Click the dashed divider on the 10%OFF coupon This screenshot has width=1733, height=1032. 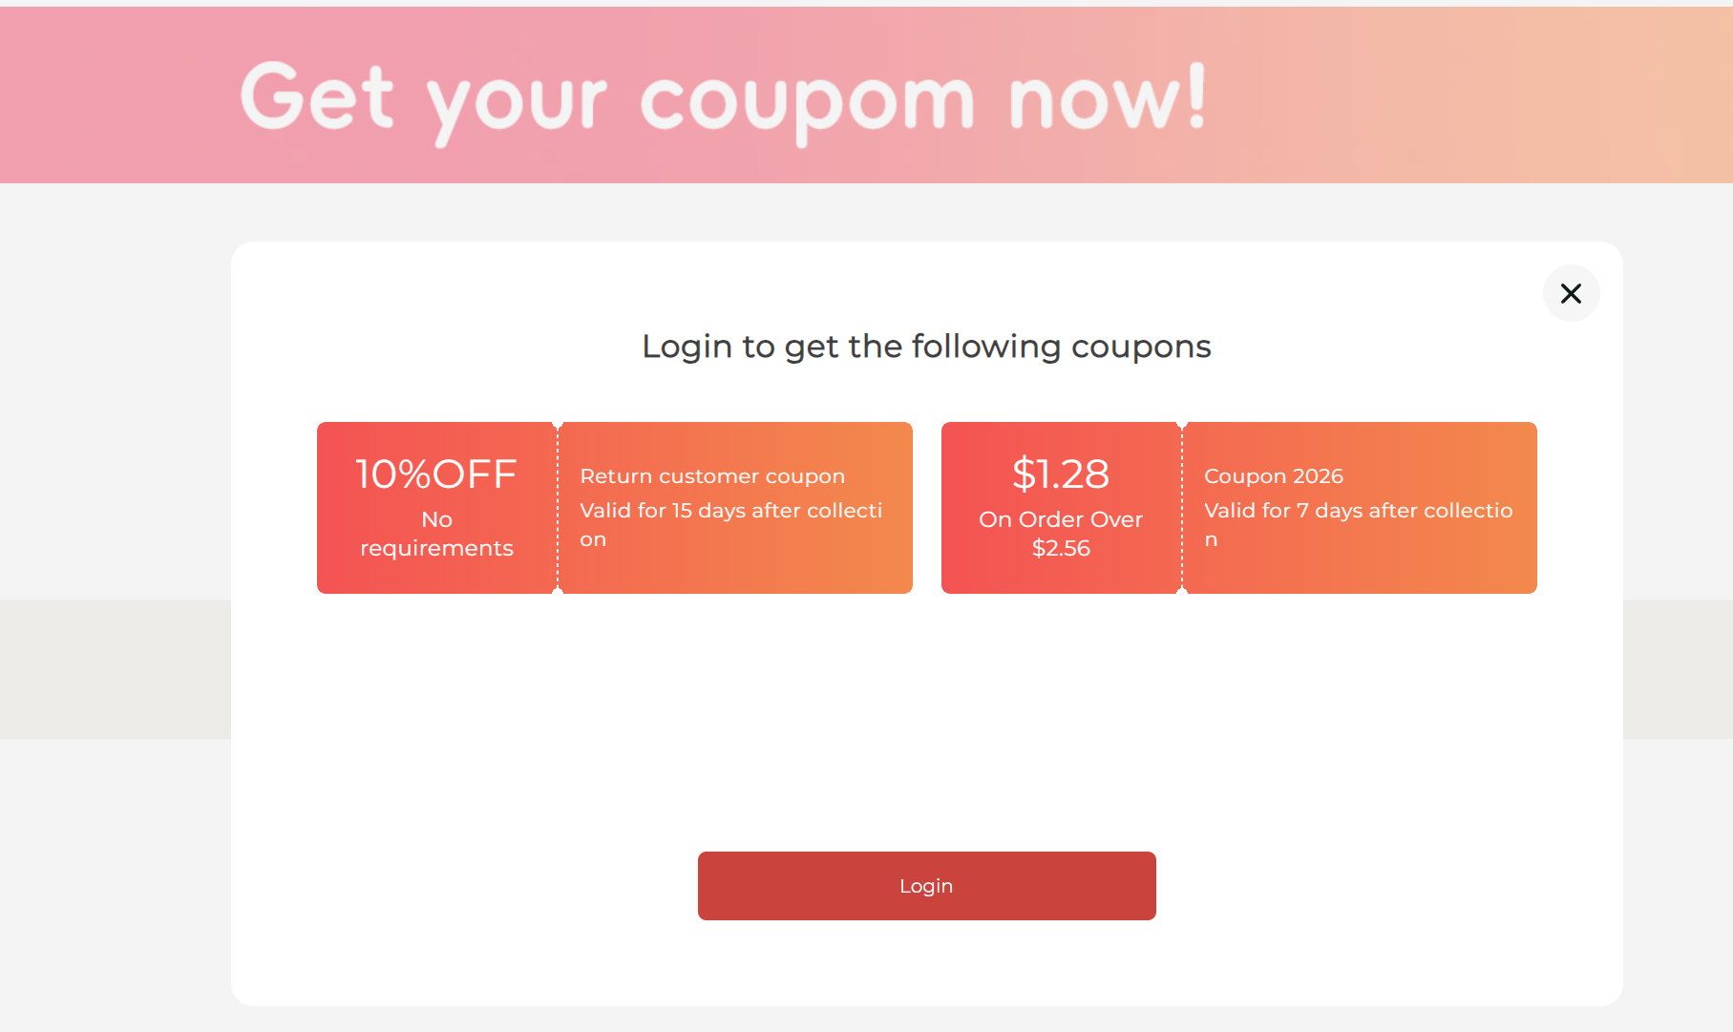pos(558,508)
